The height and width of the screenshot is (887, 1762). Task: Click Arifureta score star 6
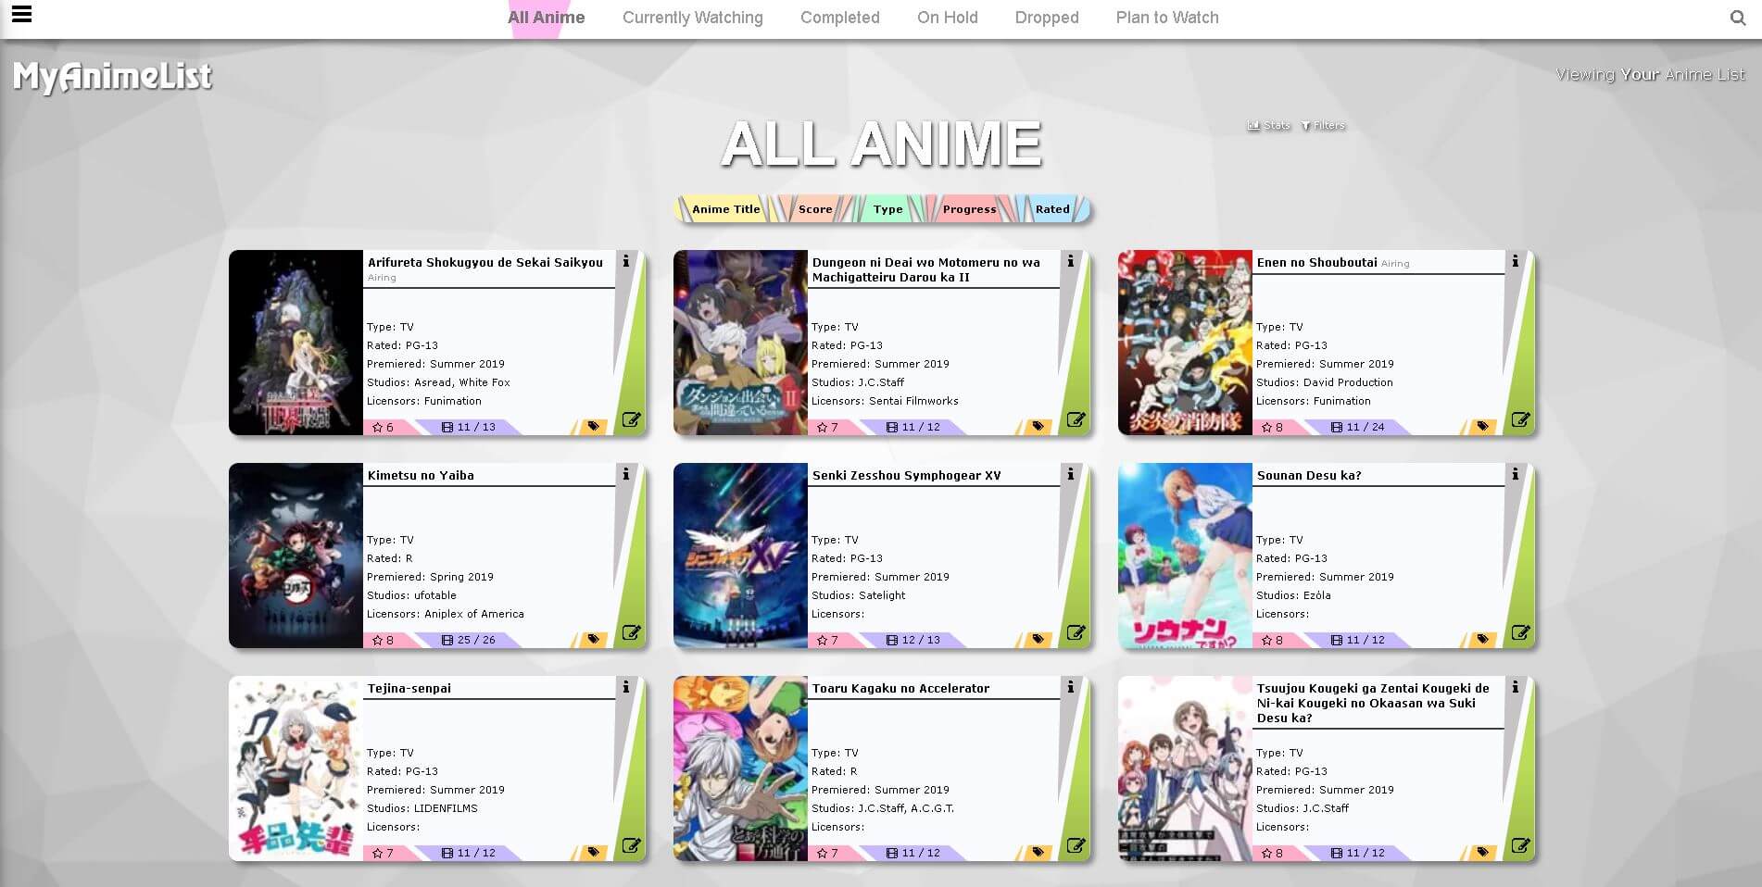pyautogui.click(x=384, y=427)
